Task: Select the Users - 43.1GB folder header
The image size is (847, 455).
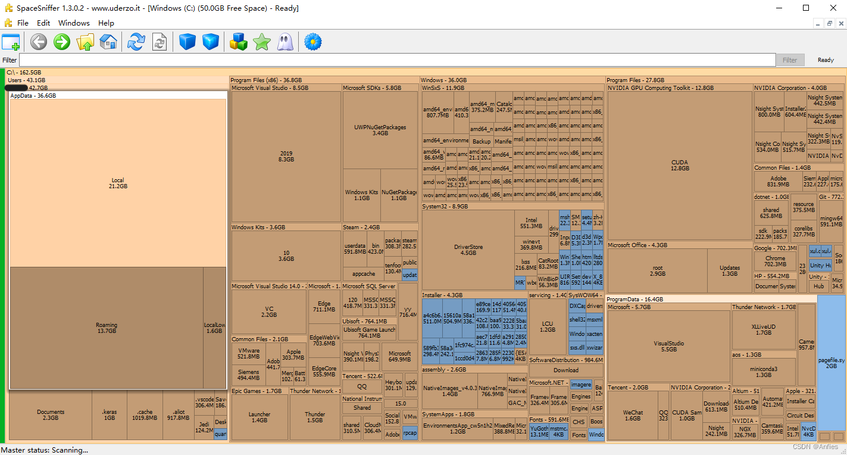Action: click(117, 80)
